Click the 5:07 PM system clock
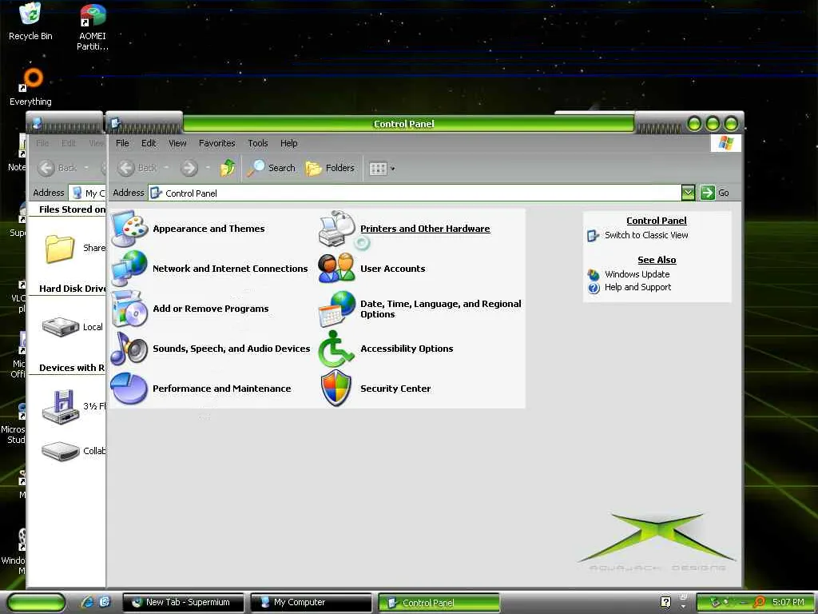The width and height of the screenshot is (818, 614). tap(788, 602)
